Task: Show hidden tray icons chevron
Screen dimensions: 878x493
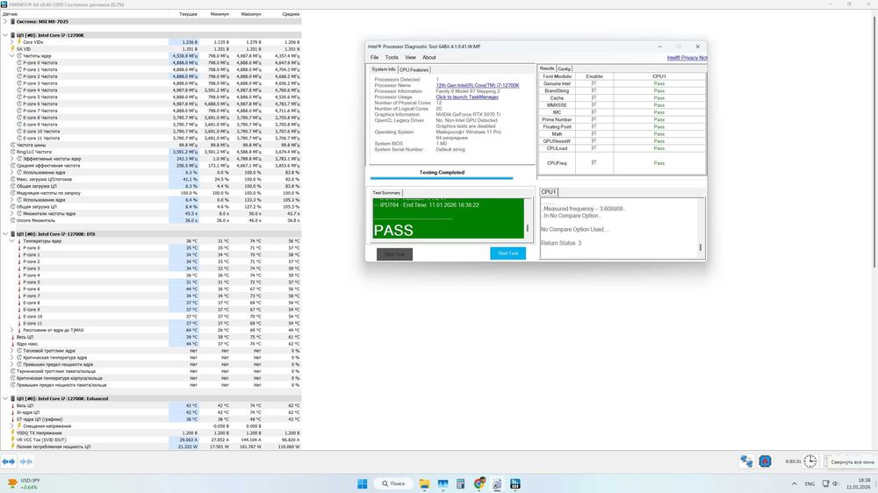Action: click(794, 483)
